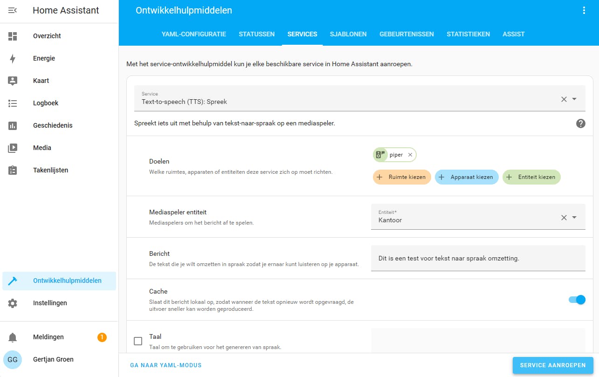Switch to the Statussen tab
599x377 pixels.
pos(257,34)
